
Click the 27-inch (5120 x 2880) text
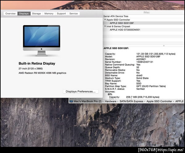(x=31, y=68)
